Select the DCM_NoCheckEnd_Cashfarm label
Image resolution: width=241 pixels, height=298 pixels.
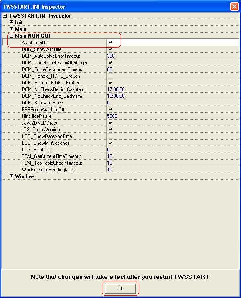pos(52,96)
